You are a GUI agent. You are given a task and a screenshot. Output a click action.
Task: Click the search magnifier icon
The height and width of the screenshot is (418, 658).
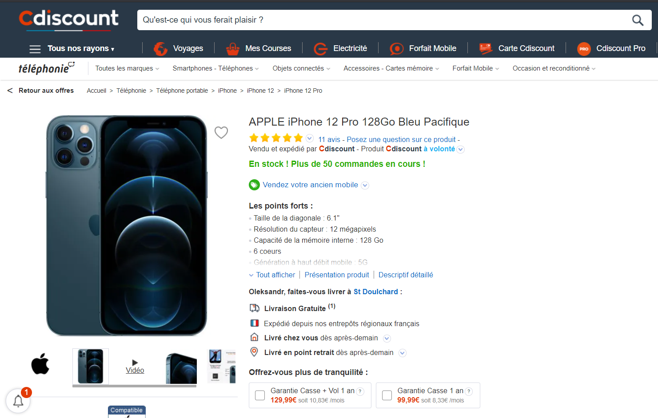(x=638, y=20)
